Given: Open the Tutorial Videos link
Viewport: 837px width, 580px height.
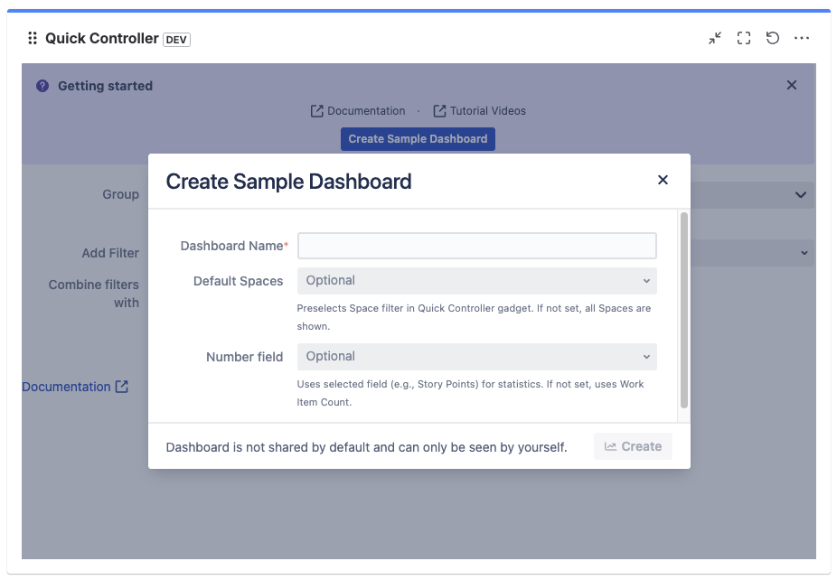Looking at the screenshot, I should (x=487, y=110).
